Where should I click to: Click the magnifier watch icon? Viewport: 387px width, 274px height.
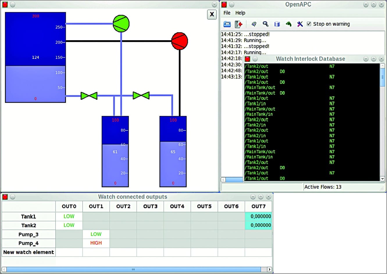265,24
